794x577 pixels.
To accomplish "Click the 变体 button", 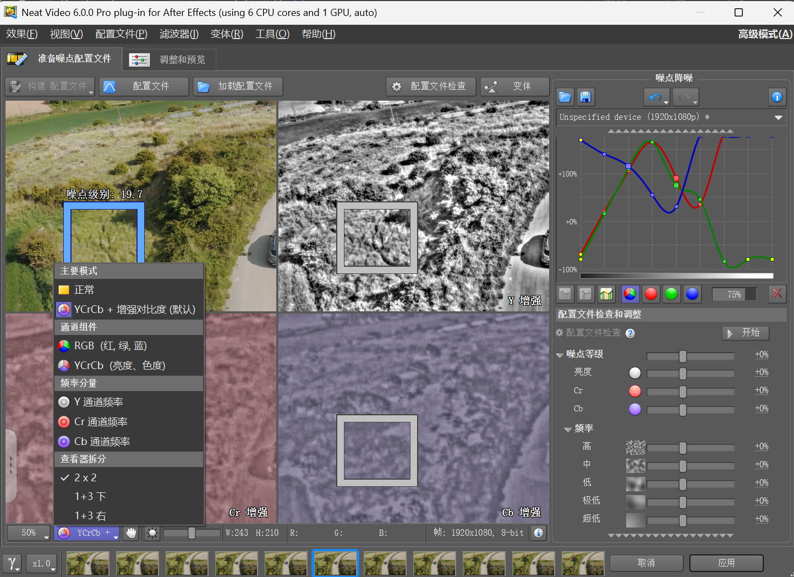I will 514,86.
